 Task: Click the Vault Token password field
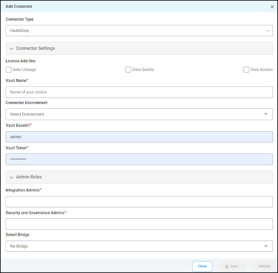point(139,159)
